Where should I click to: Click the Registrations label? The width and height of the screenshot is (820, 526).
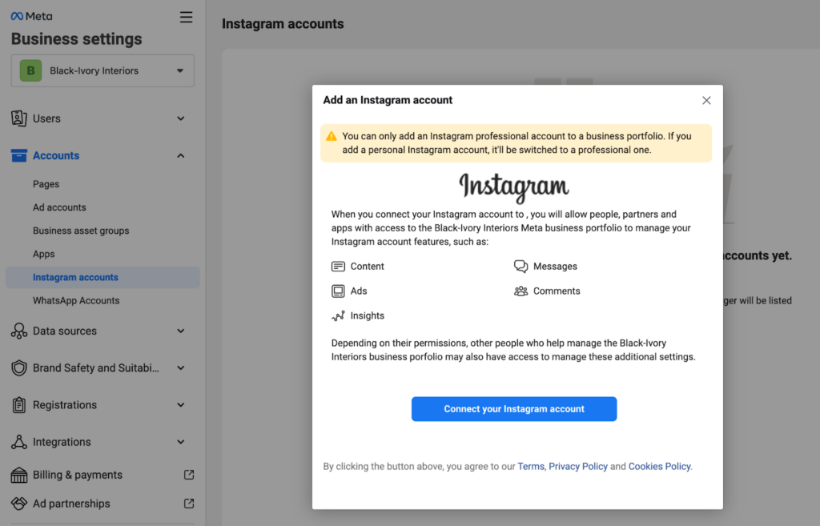pos(65,405)
